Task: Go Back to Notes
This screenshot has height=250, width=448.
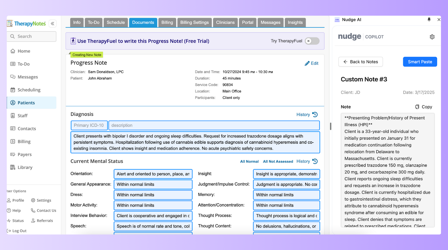Action: pos(361,62)
